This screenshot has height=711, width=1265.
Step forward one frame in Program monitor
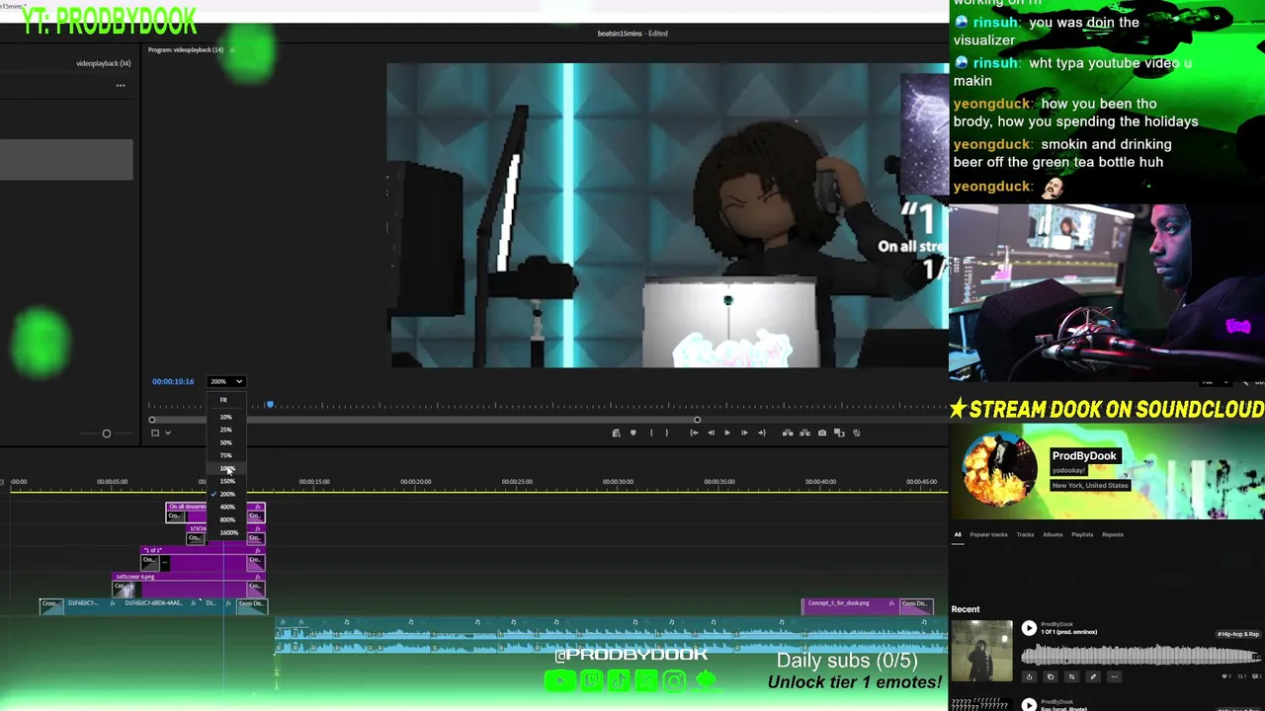click(744, 433)
